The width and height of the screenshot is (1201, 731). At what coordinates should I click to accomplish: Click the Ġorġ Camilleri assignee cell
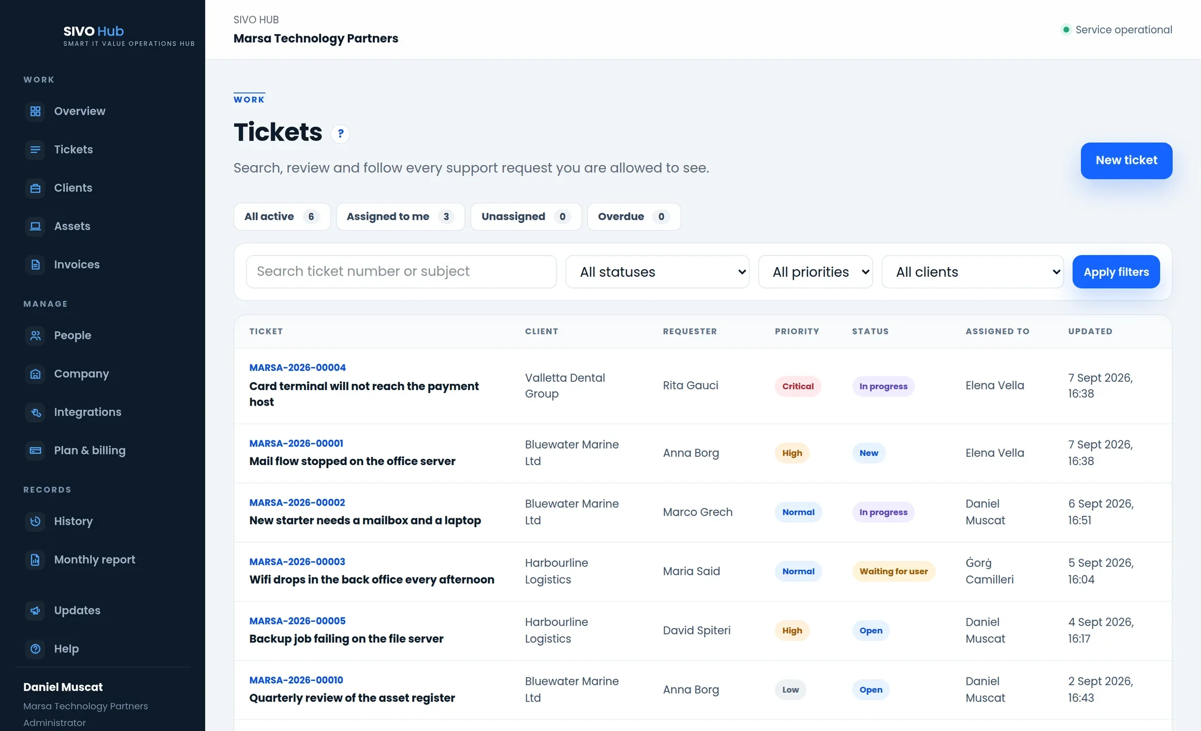(989, 571)
